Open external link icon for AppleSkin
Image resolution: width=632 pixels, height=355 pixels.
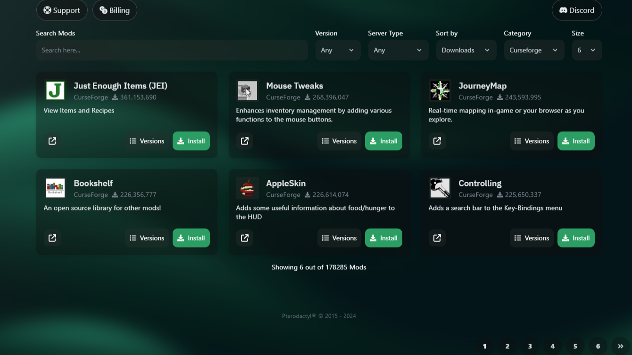tap(245, 238)
